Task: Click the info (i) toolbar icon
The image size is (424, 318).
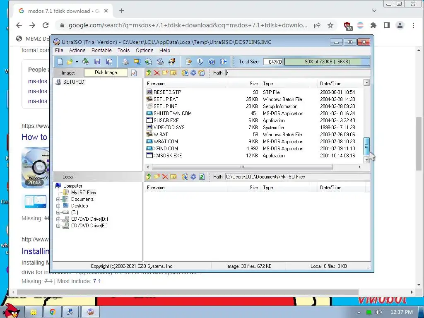Action: pyautogui.click(x=200, y=62)
